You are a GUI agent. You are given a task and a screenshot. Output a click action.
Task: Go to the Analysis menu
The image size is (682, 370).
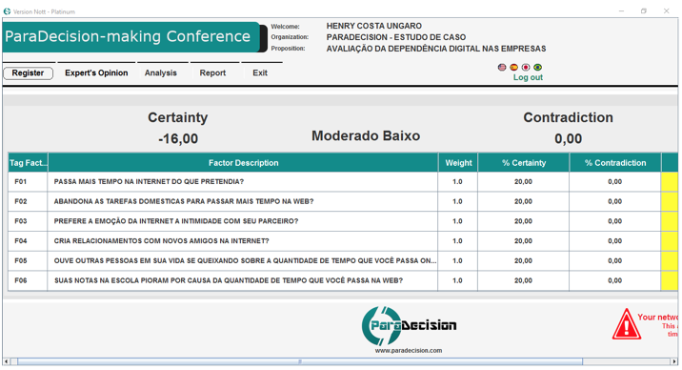coord(160,73)
